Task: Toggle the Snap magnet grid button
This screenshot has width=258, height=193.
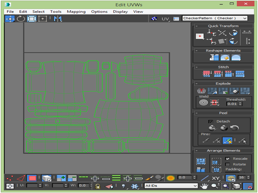Action: pos(248,186)
